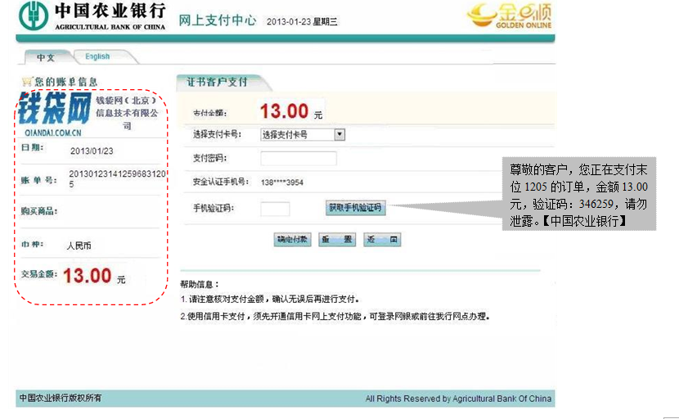679x419 pixels.
Task: Click the 手机验证码 input field
Action: pos(275,209)
